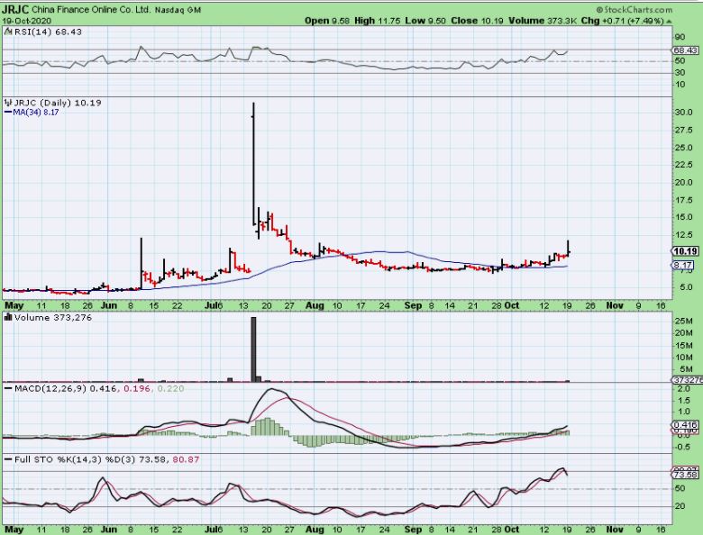Image resolution: width=703 pixels, height=535 pixels.
Task: Click the Chg +0.71 (+7.49%) value
Action: 622,21
